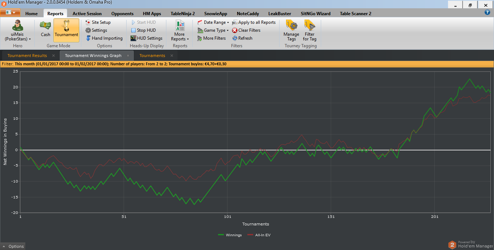
Task: Click the blue Help question mark icon
Action: [487, 12]
